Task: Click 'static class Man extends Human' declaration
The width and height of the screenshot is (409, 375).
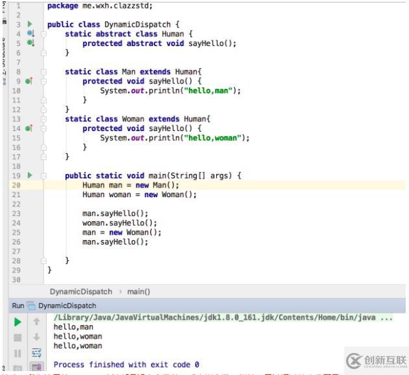Action: pos(133,71)
